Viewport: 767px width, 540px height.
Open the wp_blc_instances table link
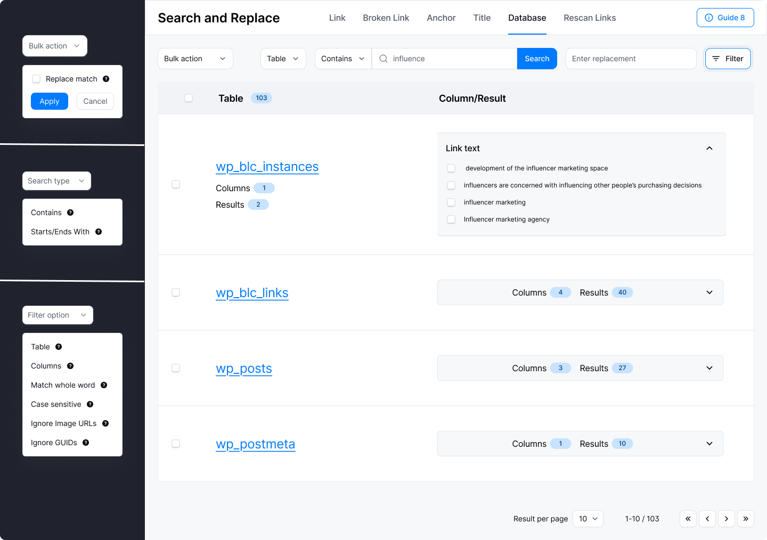point(267,167)
